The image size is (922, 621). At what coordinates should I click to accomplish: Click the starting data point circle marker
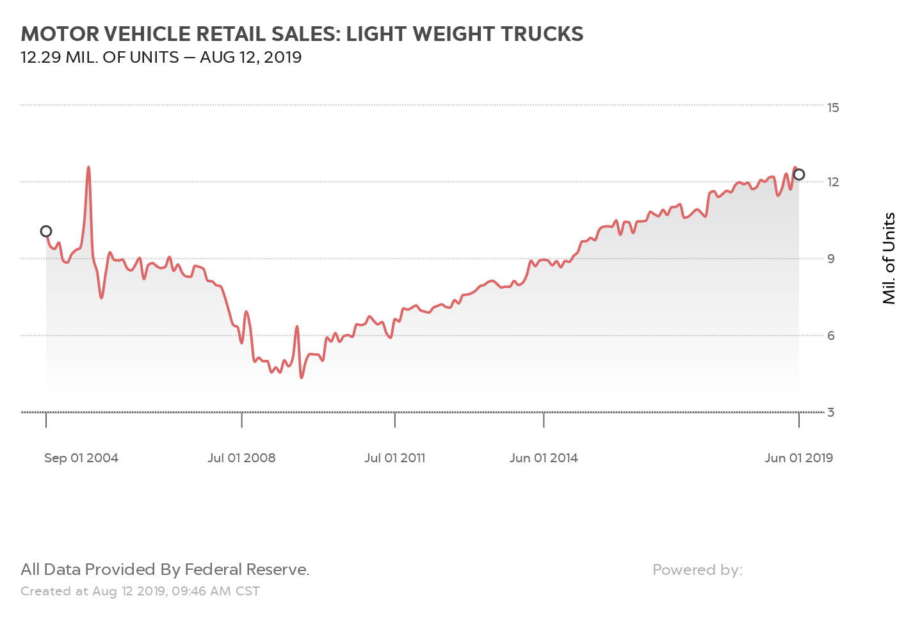[46, 231]
